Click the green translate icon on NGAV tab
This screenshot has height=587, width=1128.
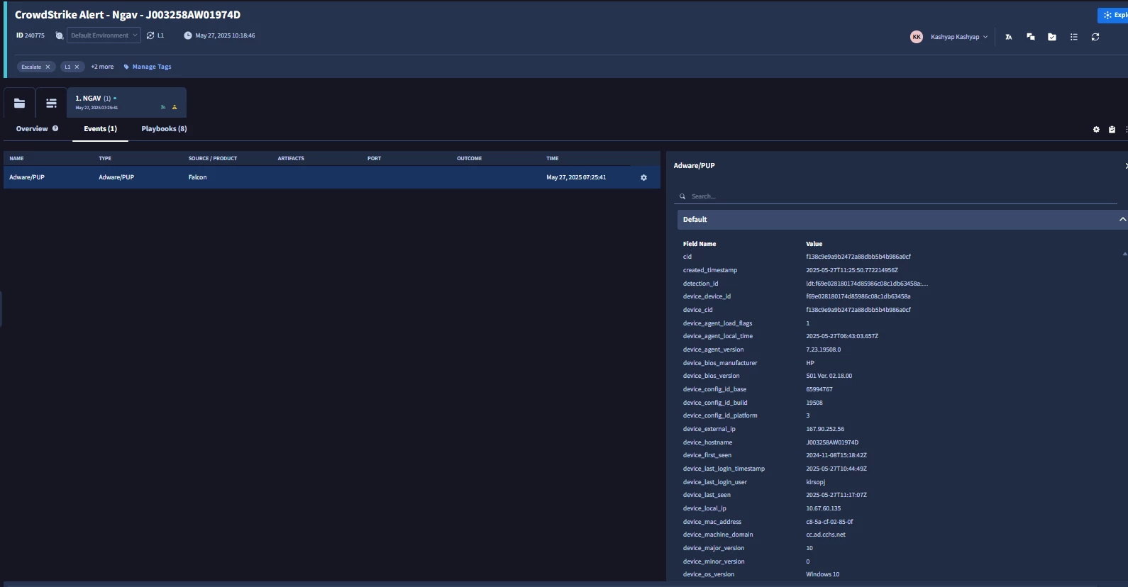(x=163, y=108)
